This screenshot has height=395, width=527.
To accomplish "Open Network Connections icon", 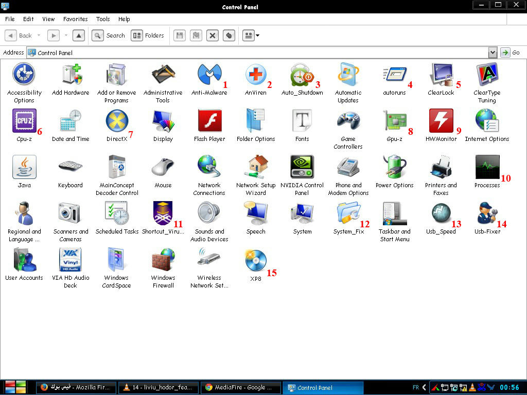I will pos(209,167).
